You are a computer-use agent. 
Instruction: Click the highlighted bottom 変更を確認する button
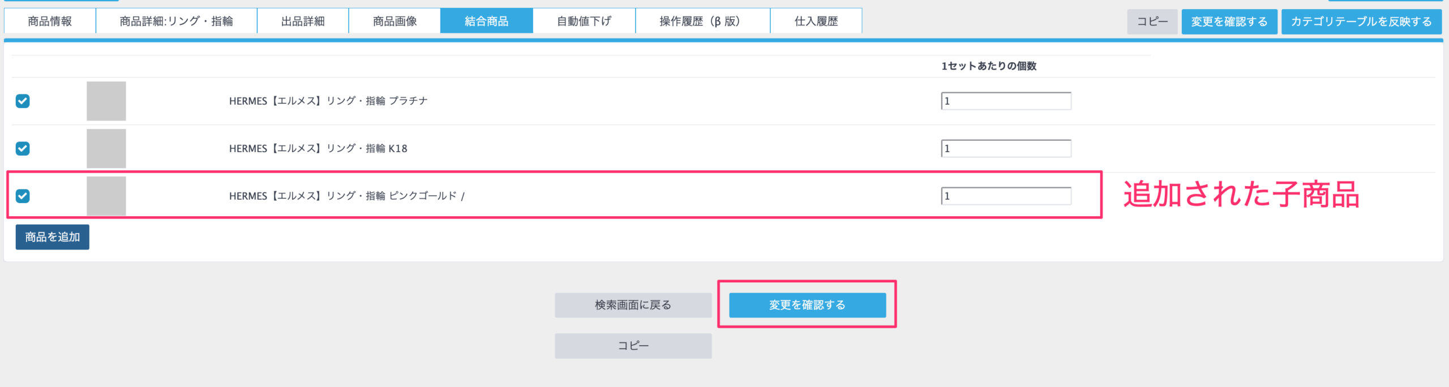pyautogui.click(x=807, y=305)
